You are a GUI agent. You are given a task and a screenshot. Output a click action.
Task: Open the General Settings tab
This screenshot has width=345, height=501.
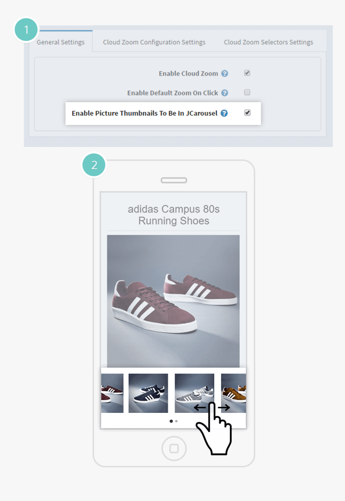61,42
